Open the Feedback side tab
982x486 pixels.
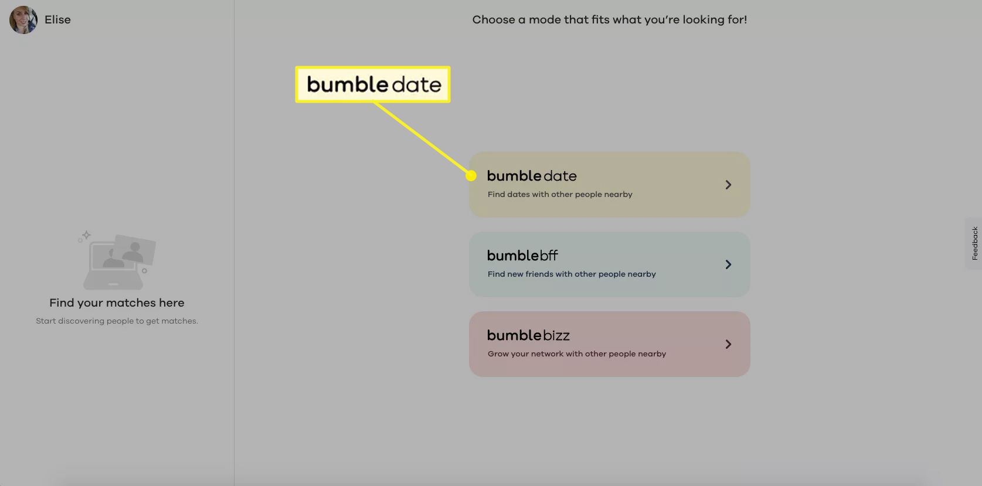click(x=974, y=243)
